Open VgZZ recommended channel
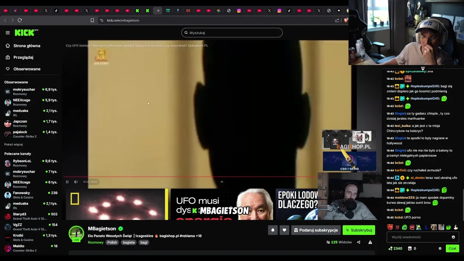This screenshot has width=464, height=261. [x=31, y=227]
